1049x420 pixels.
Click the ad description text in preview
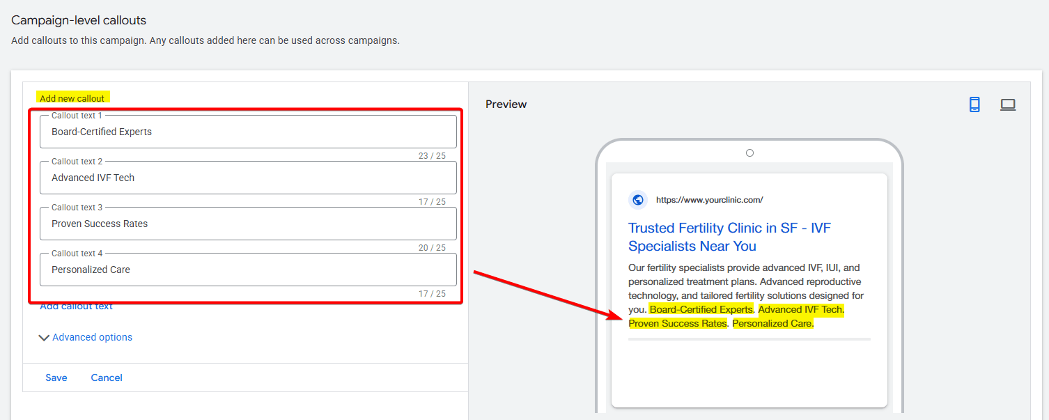pos(745,281)
